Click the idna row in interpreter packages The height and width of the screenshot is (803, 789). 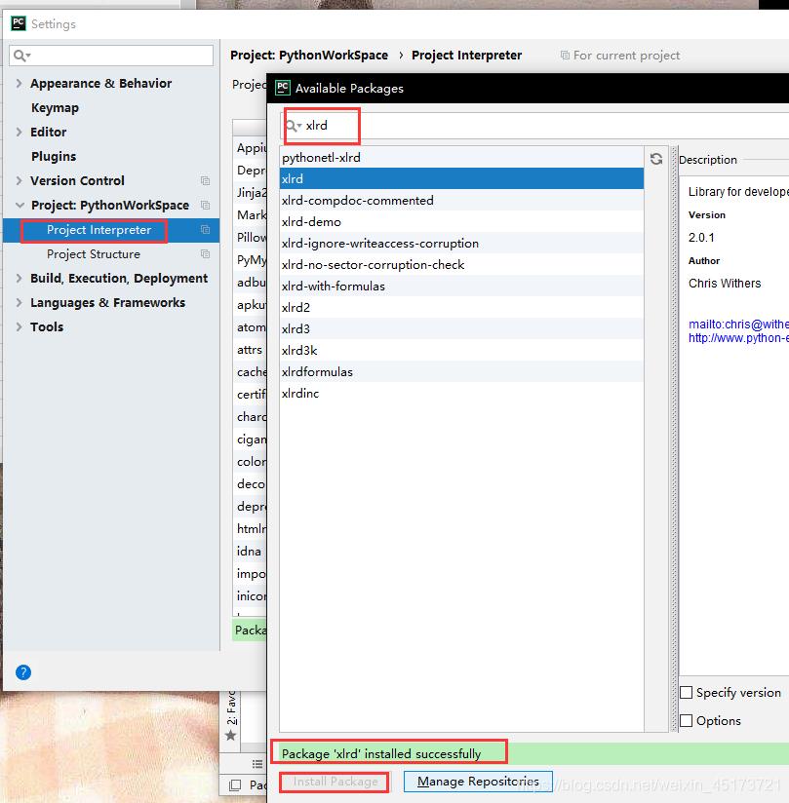click(250, 551)
